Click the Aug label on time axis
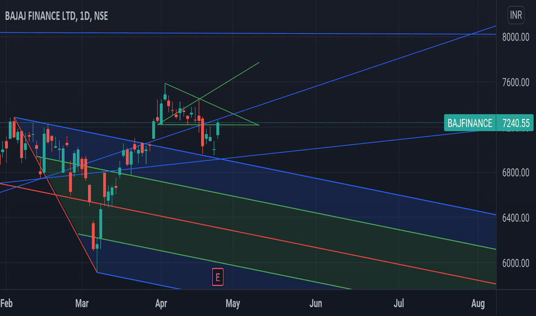The image size is (536, 316). tap(478, 303)
